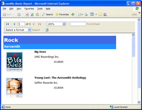This screenshot has width=142, height=110.
Task: Click the Aerosmith artist heading
Action: 12,47
